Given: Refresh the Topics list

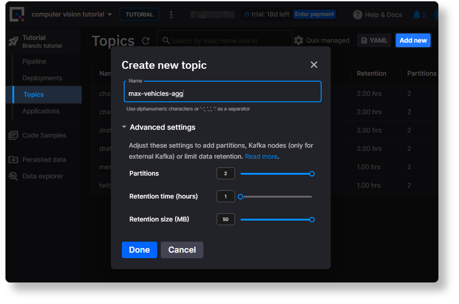Looking at the screenshot, I should pyautogui.click(x=146, y=41).
